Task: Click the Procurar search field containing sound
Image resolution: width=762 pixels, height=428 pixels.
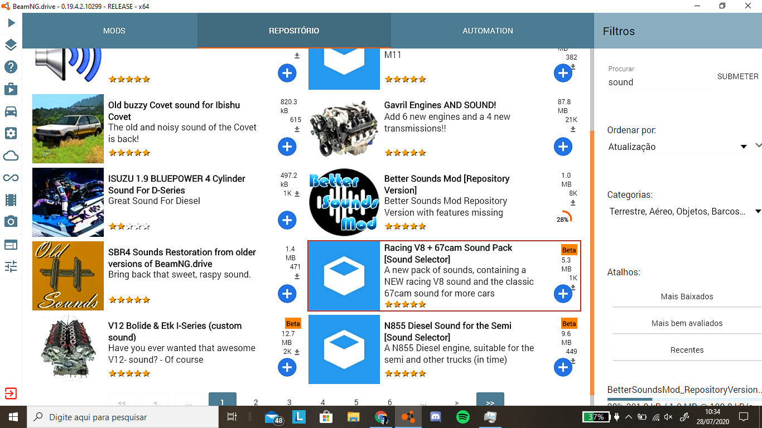Action: tap(659, 82)
